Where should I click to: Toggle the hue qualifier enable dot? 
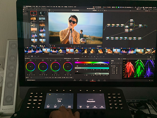pos(76,60)
